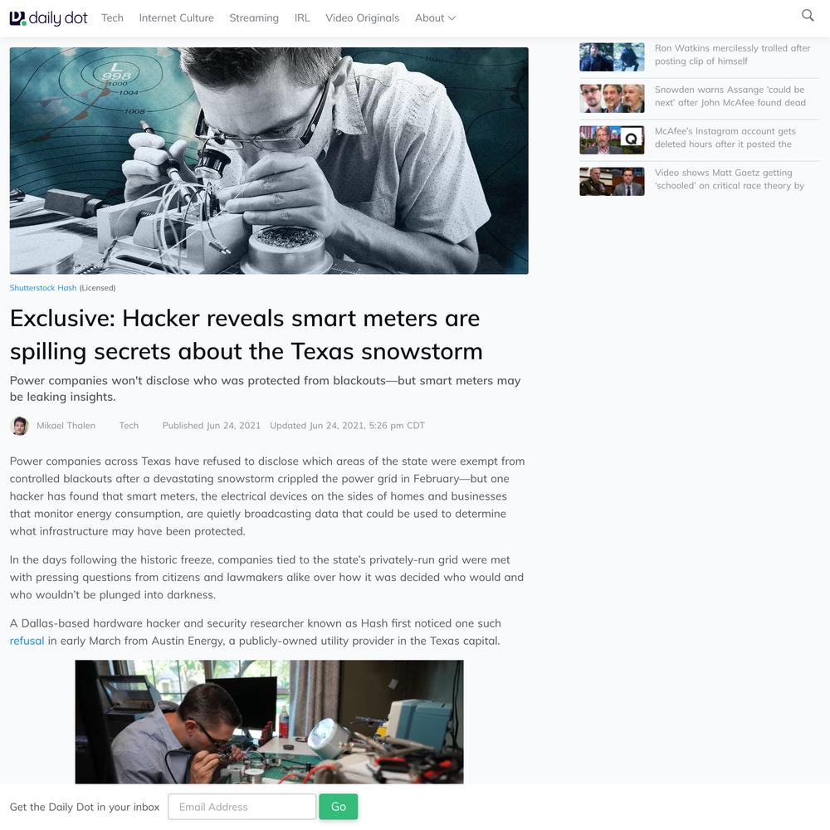The height and width of the screenshot is (830, 830).
Task: Click the hacker workbench photo in article
Action: click(x=269, y=721)
